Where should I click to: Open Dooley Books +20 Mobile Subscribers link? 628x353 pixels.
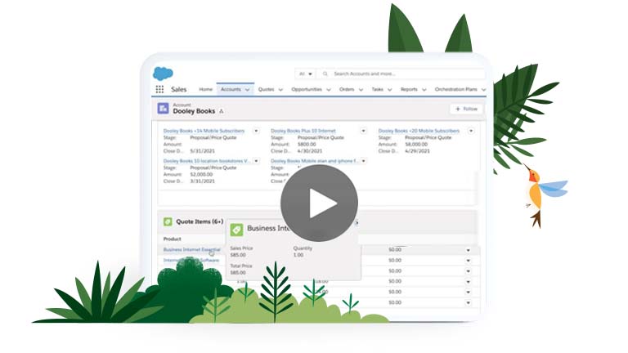(419, 131)
